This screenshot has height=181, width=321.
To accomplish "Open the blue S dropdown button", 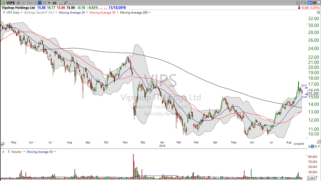I will point(310,3).
